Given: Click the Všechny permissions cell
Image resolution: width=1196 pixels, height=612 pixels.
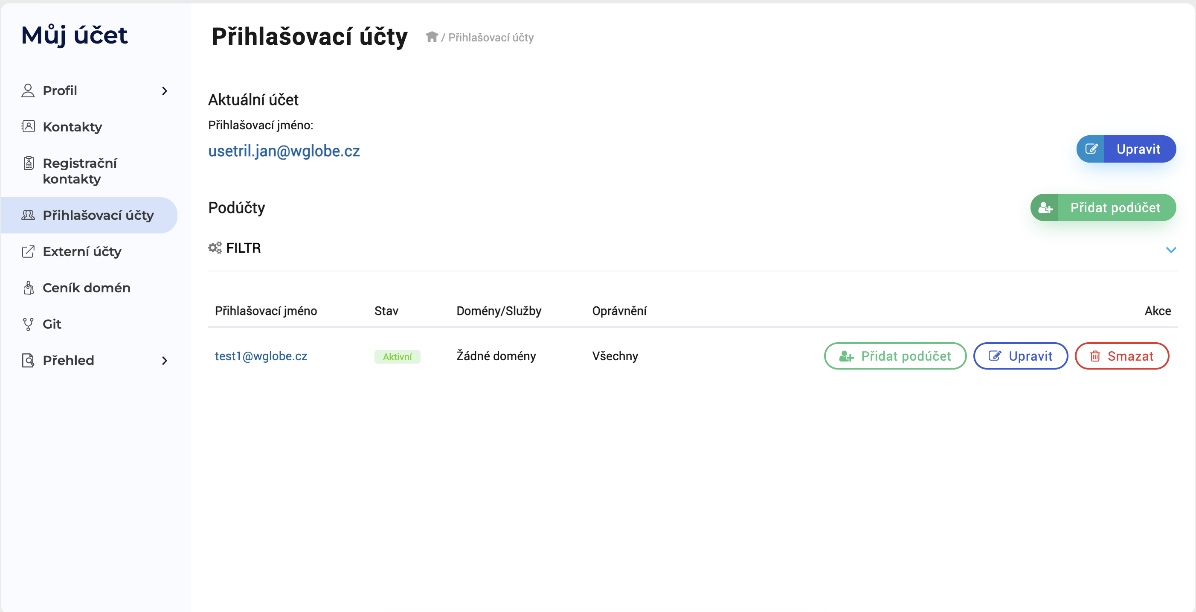Looking at the screenshot, I should click(x=615, y=356).
